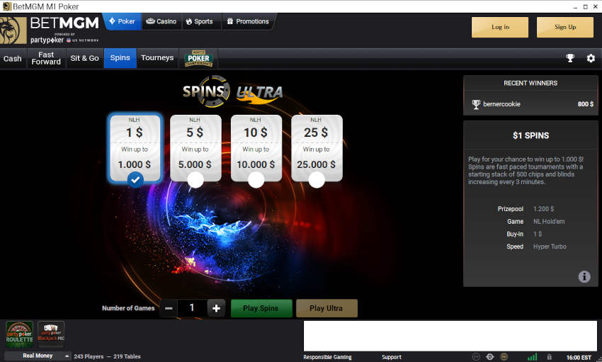Switch to the Sports product tab
This screenshot has width=602, height=362.
[200, 21]
